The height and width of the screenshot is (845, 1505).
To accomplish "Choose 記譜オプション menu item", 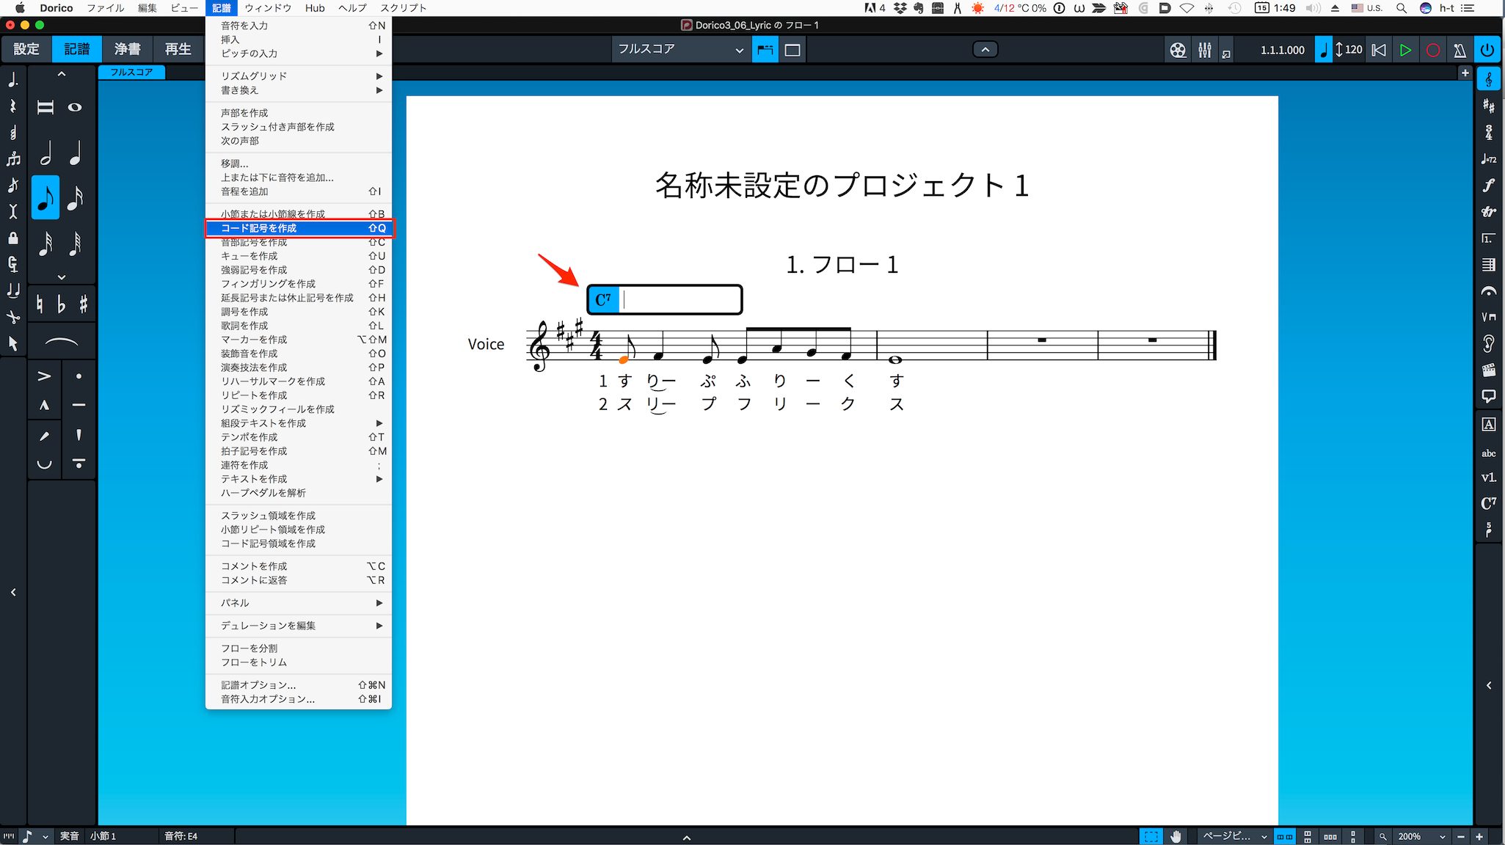I will tap(299, 685).
